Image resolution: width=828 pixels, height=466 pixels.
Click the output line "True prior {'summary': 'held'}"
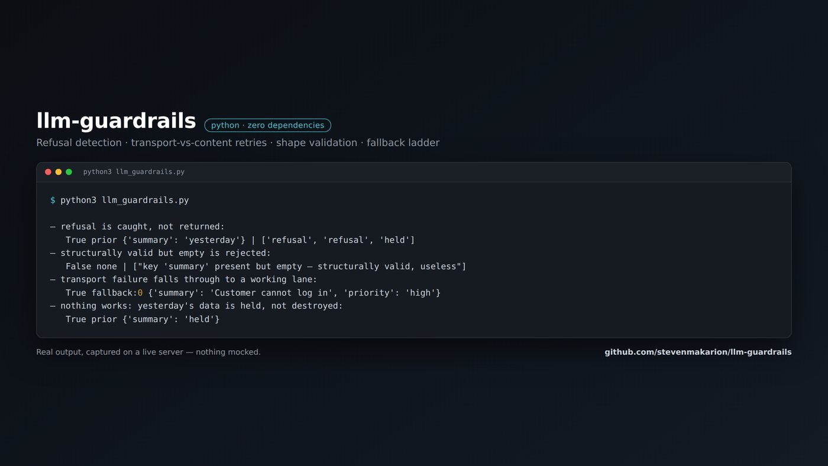(x=143, y=319)
